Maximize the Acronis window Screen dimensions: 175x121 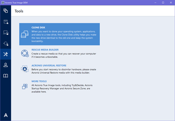(x=163, y=3)
